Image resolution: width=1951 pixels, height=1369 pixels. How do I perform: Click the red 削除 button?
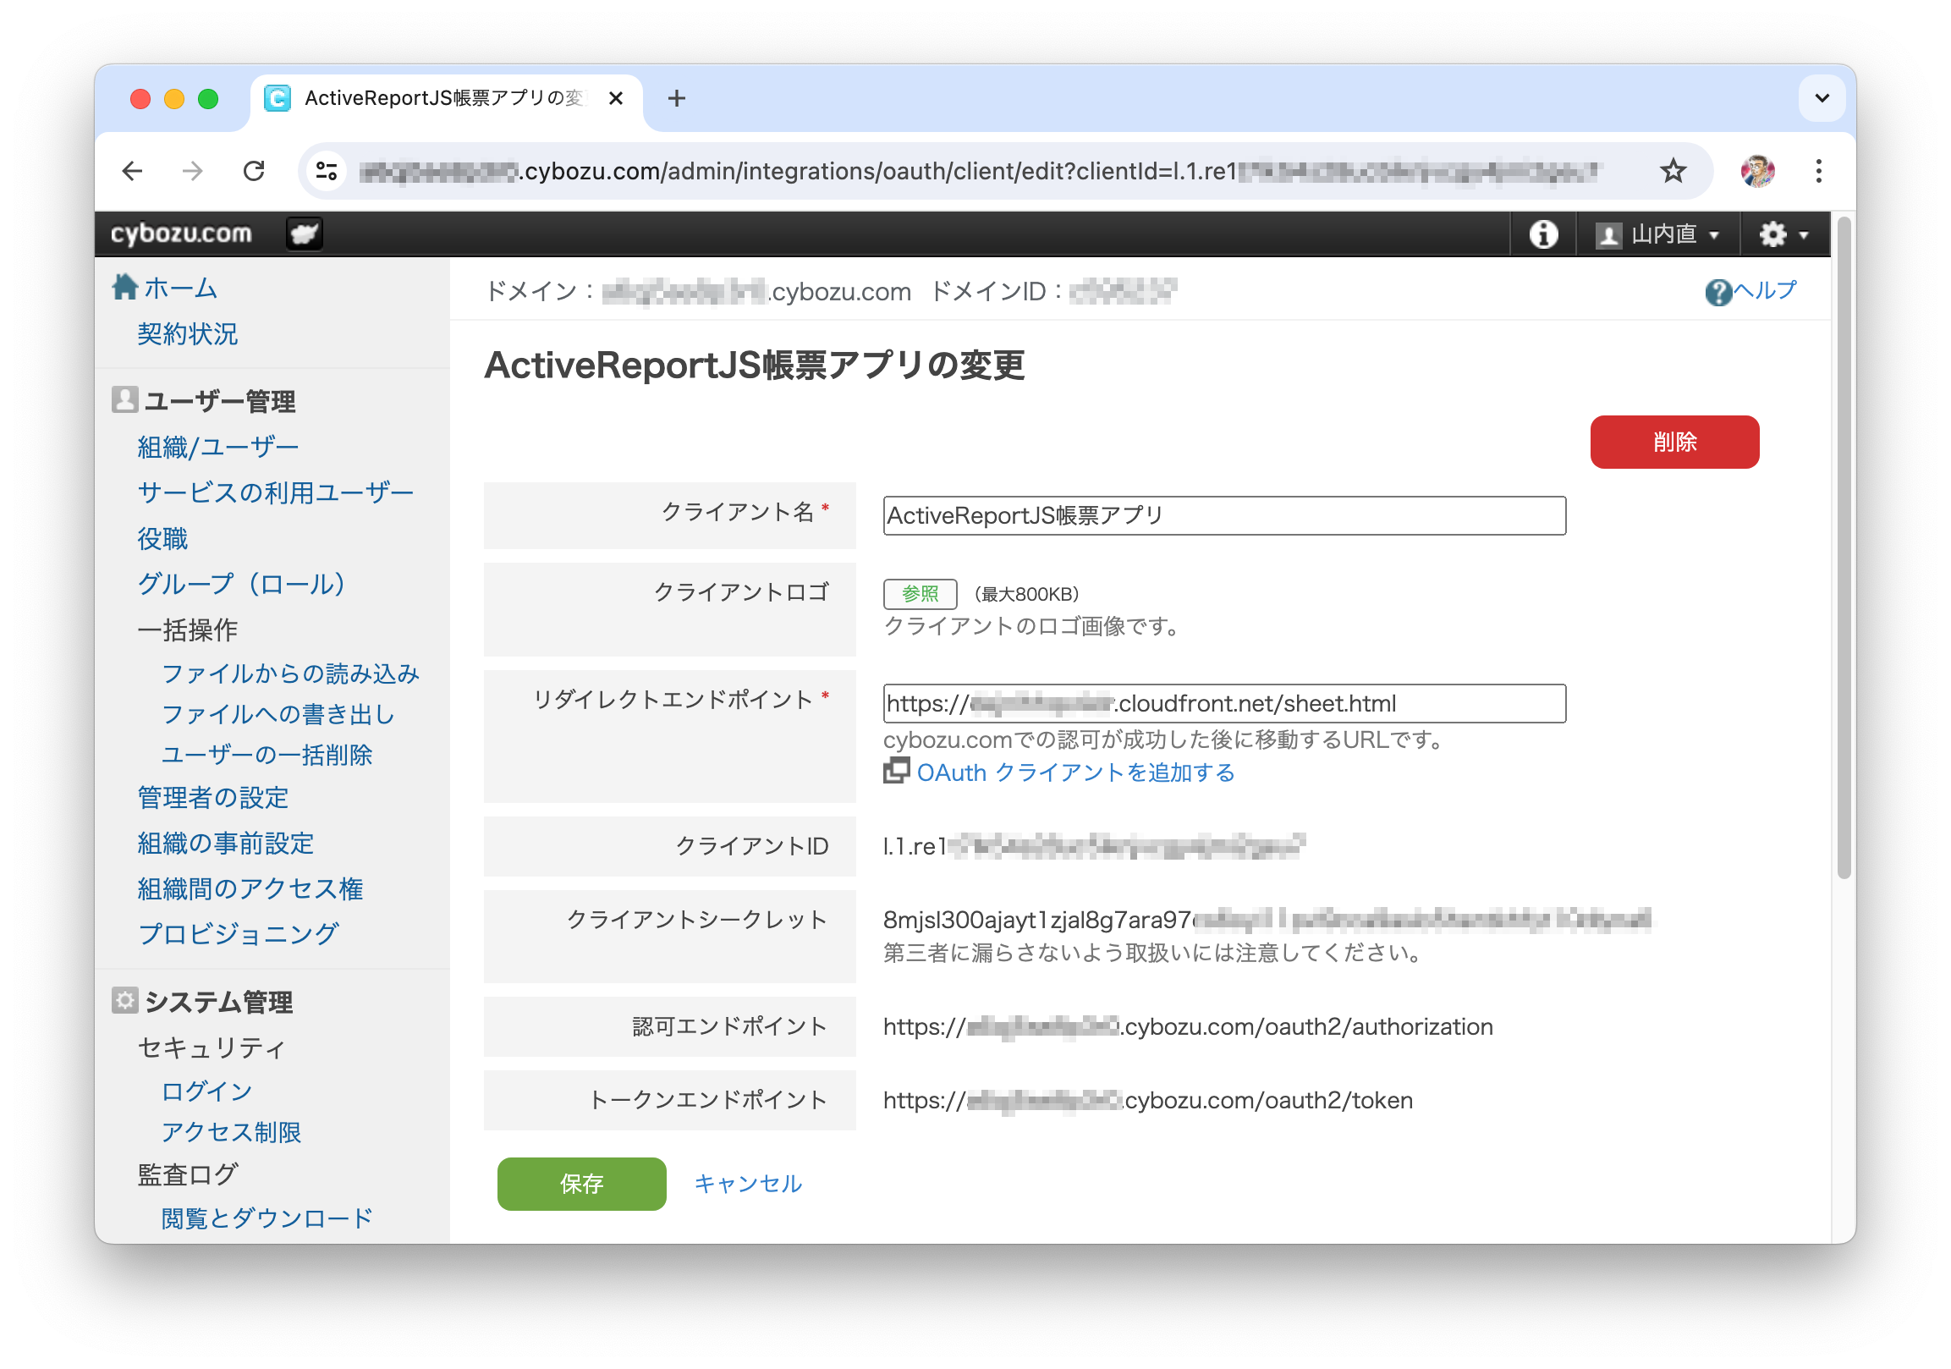(x=1674, y=442)
